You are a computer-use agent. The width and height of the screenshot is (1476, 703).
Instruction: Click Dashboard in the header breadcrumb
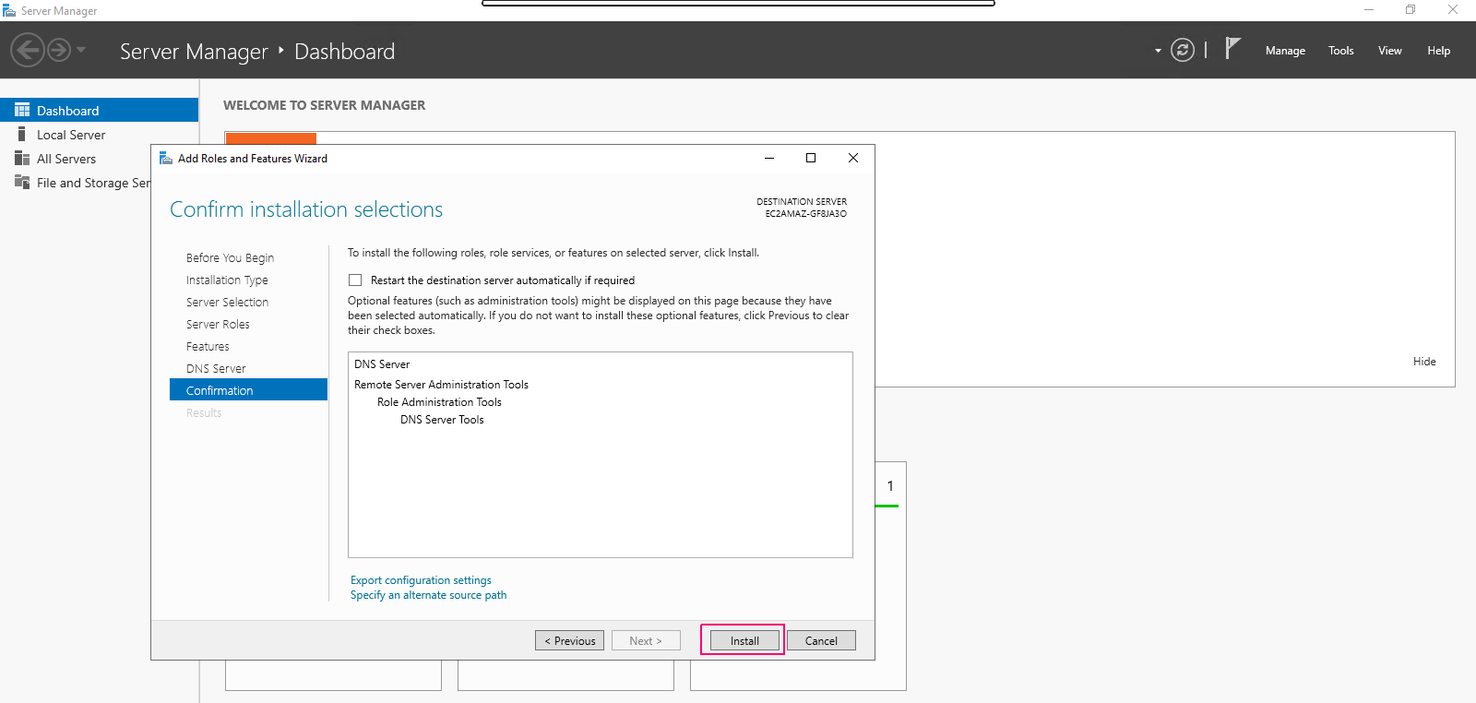coord(344,52)
